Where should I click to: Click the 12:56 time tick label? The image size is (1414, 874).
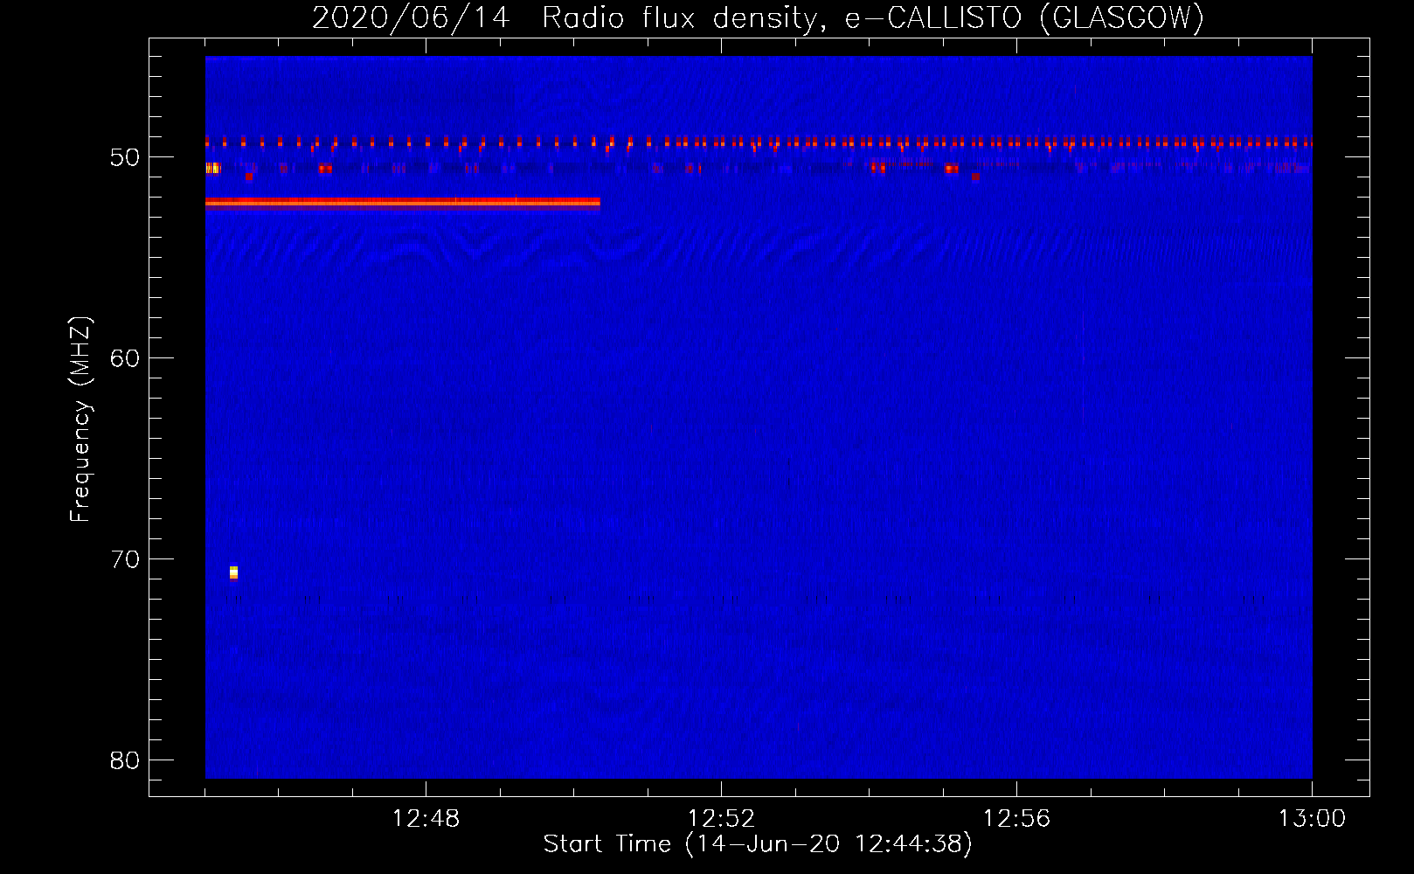[1016, 819]
